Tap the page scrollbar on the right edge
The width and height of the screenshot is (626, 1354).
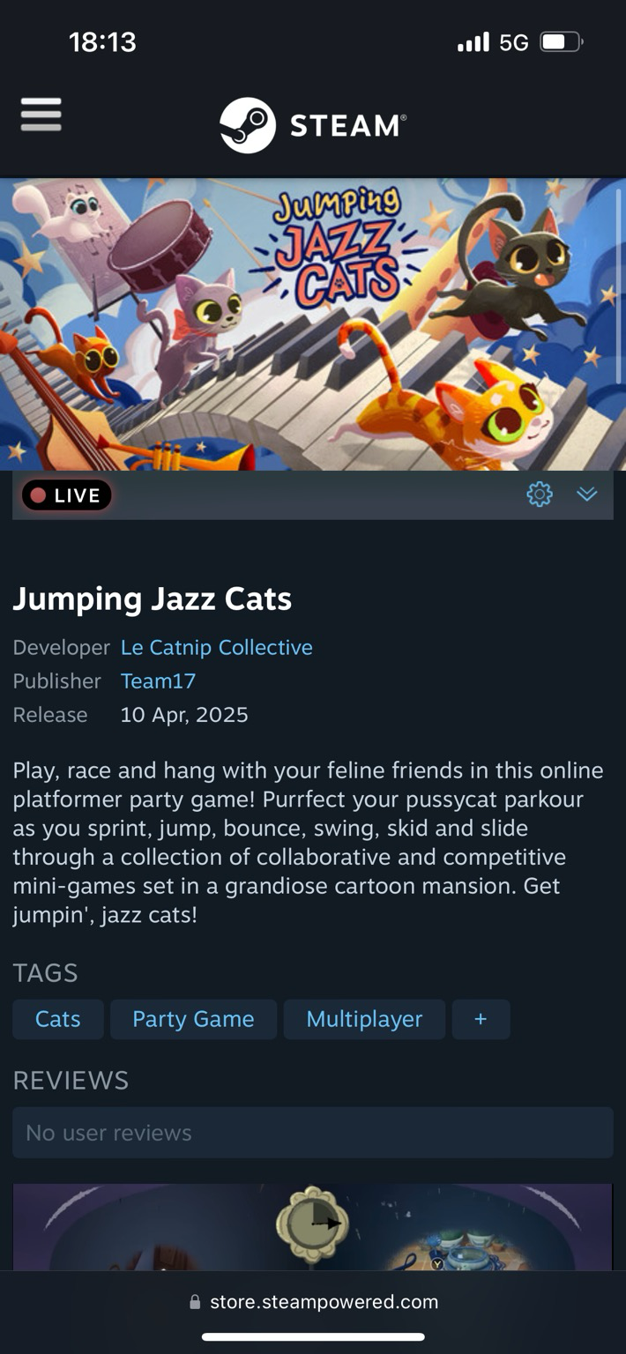619,286
